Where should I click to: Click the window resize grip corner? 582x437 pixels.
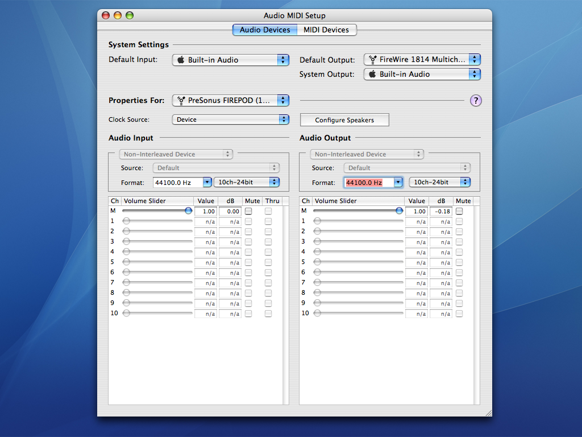pos(488,413)
